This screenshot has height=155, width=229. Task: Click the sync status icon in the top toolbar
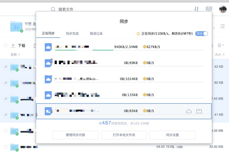click(209, 9)
